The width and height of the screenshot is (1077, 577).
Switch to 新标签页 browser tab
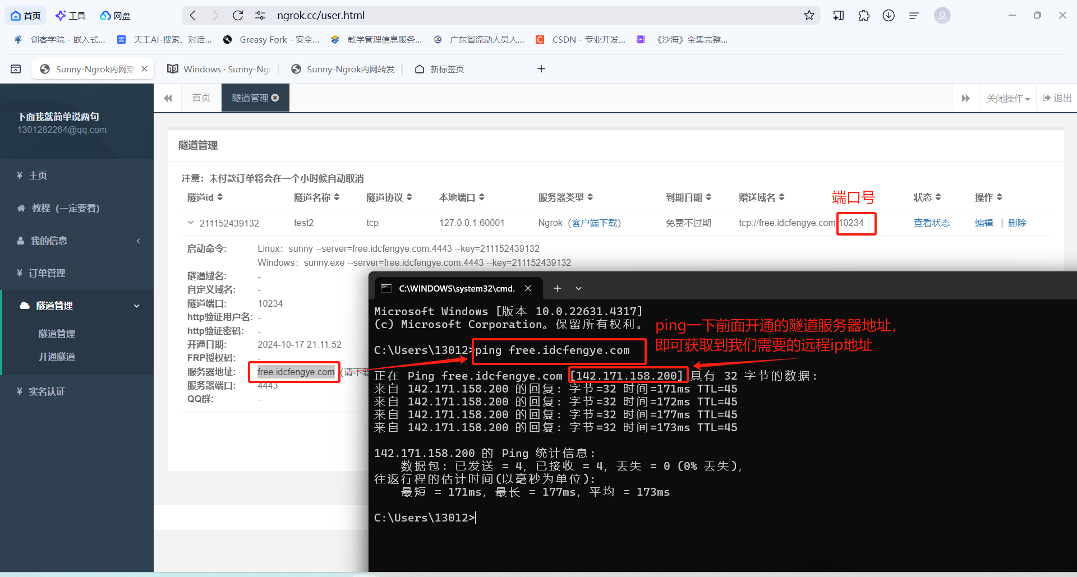point(440,69)
